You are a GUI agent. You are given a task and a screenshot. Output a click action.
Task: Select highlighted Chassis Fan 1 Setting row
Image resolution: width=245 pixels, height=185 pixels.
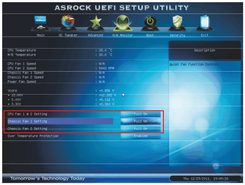(x=60, y=121)
